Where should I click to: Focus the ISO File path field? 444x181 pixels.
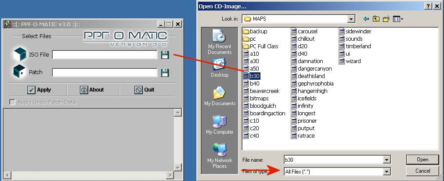pyautogui.click(x=105, y=55)
